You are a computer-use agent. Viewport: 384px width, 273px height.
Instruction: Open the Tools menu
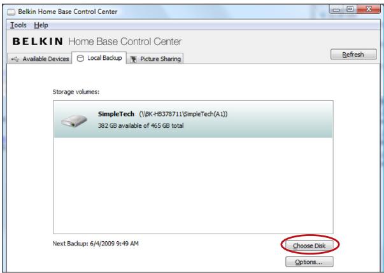click(18, 25)
